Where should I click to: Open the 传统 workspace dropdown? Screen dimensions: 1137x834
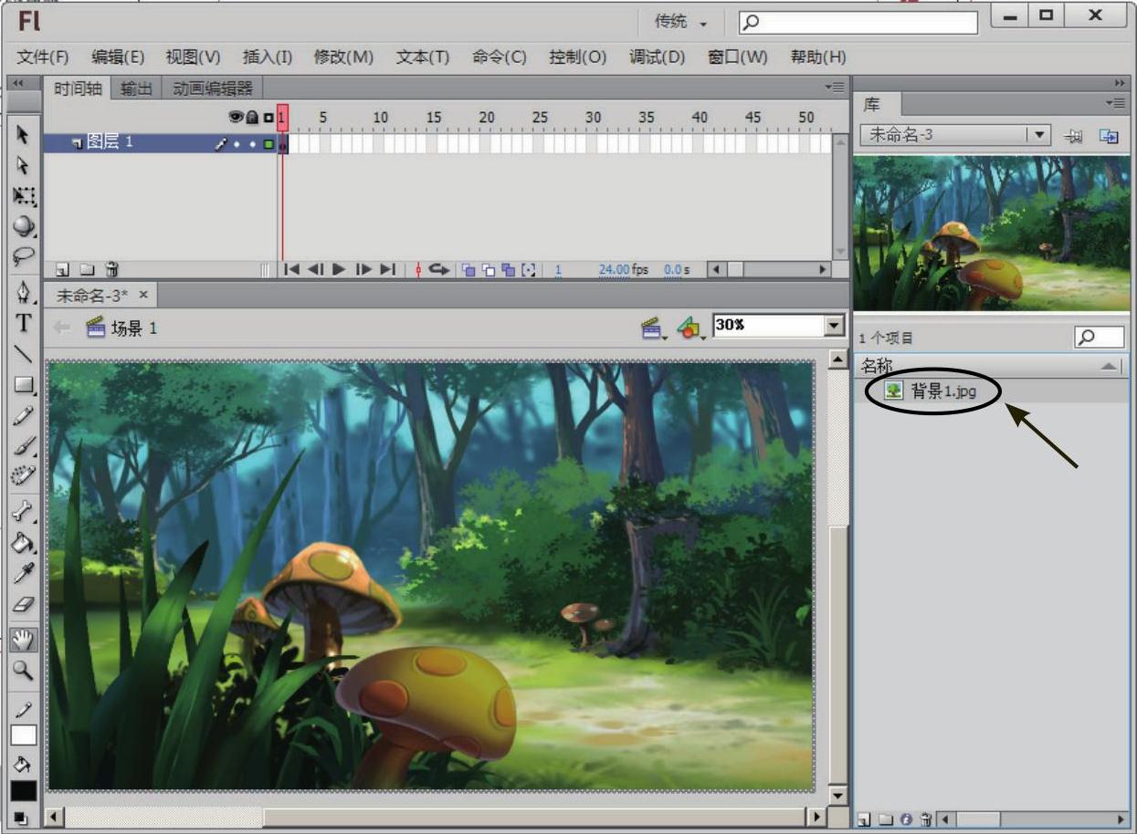(681, 21)
